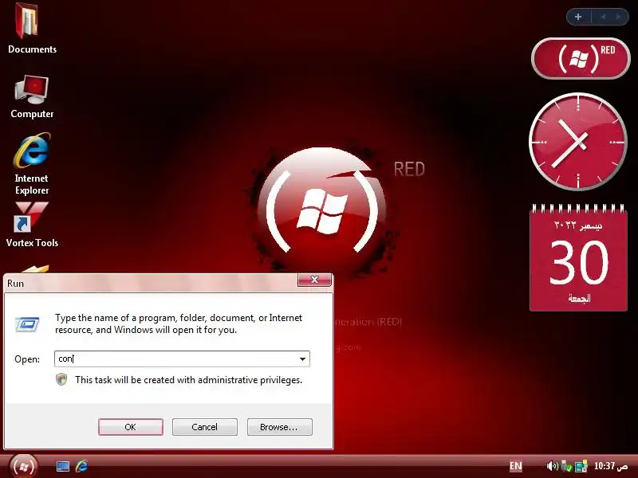Click the sidebar previous arrow
This screenshot has height=478, width=638.
(604, 17)
